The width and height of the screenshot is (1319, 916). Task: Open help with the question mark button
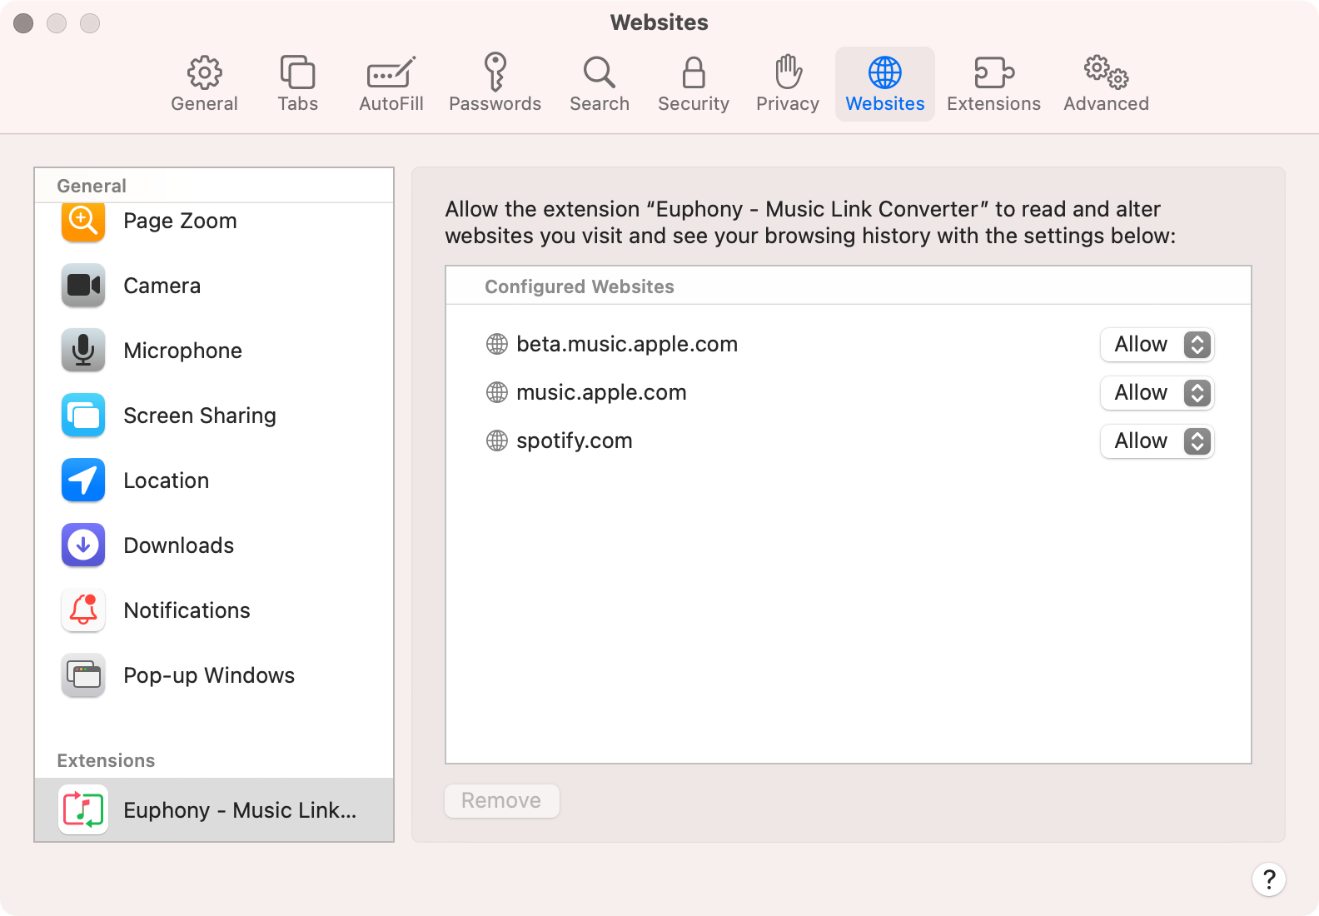tap(1268, 879)
